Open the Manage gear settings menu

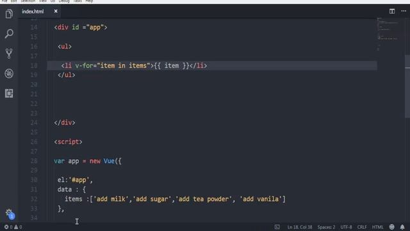tap(9, 212)
